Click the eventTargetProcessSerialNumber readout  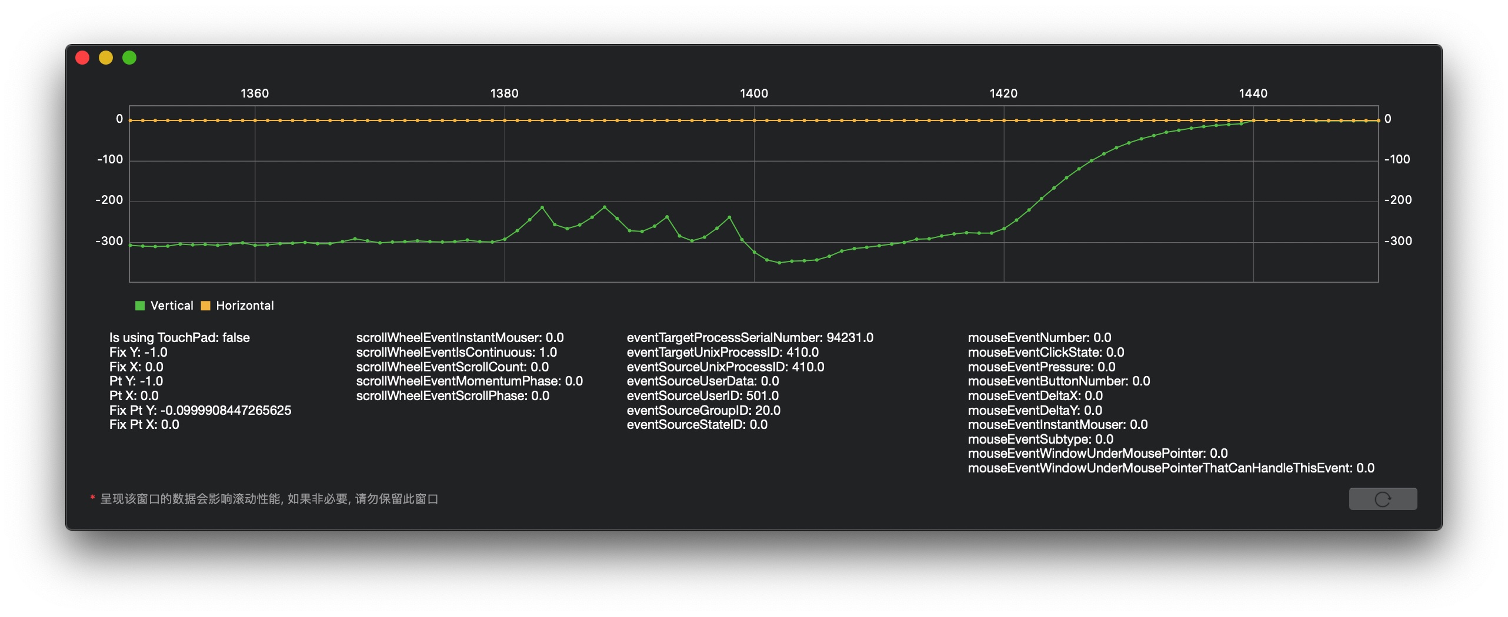(x=750, y=338)
